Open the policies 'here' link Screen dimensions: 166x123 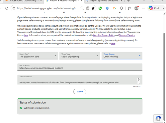tap(113, 44)
